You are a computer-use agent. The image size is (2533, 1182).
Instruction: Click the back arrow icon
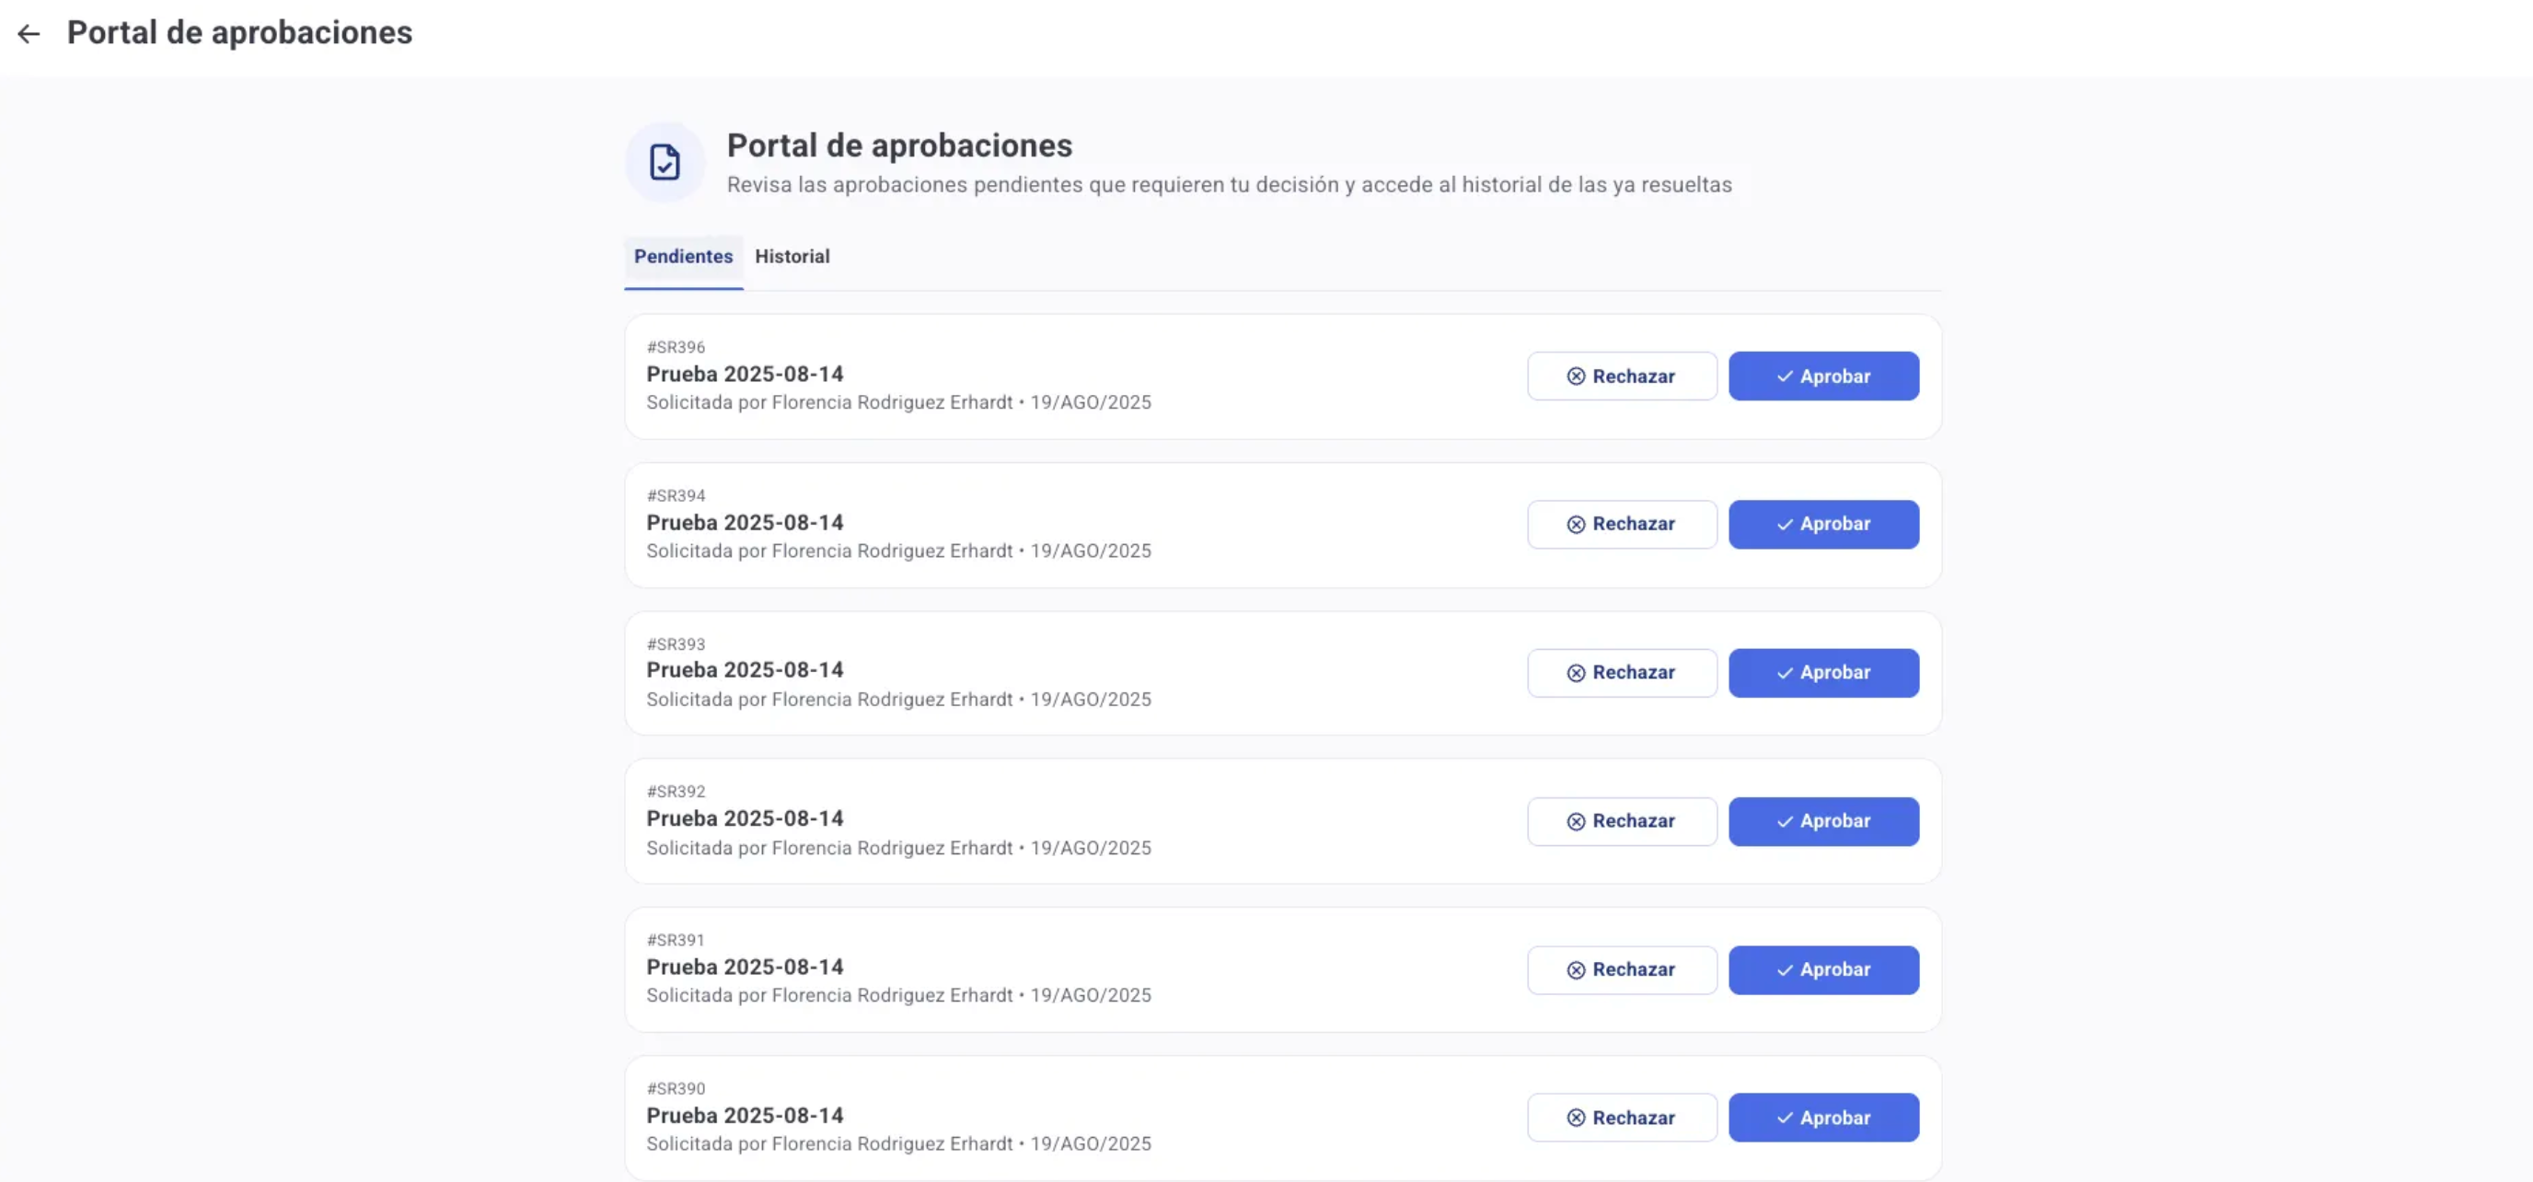29,33
